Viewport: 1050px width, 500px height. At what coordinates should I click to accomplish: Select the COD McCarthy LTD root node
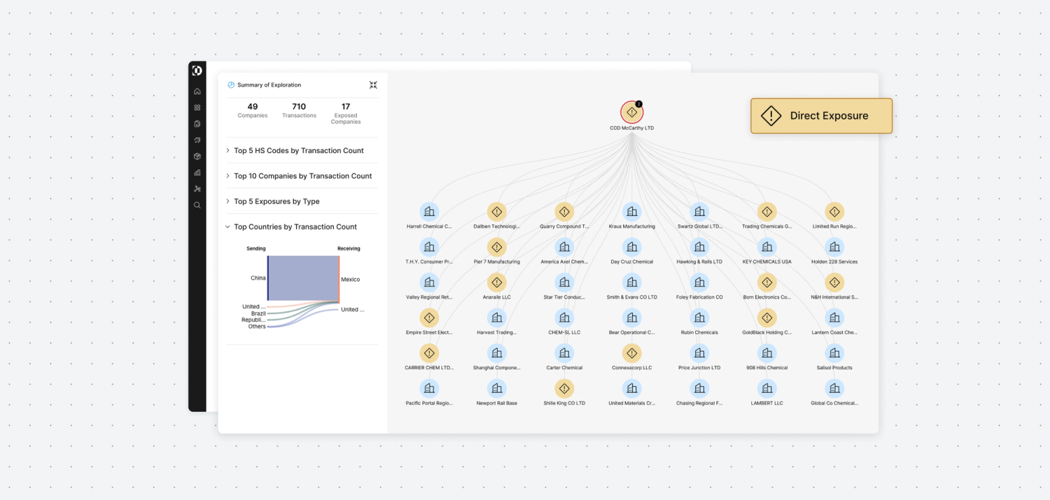[631, 113]
